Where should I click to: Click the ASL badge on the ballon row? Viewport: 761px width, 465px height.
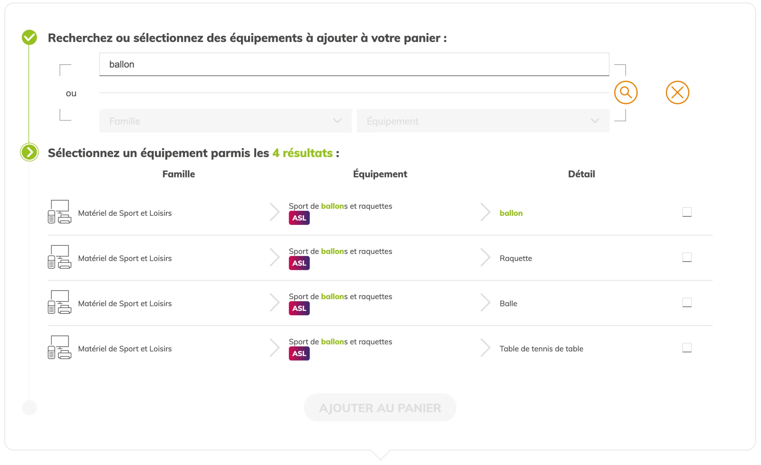[x=299, y=218]
